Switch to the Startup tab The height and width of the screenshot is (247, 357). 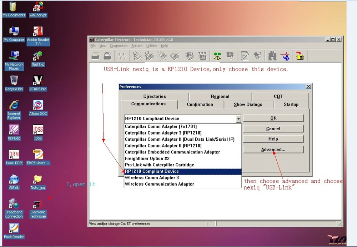coord(291,104)
